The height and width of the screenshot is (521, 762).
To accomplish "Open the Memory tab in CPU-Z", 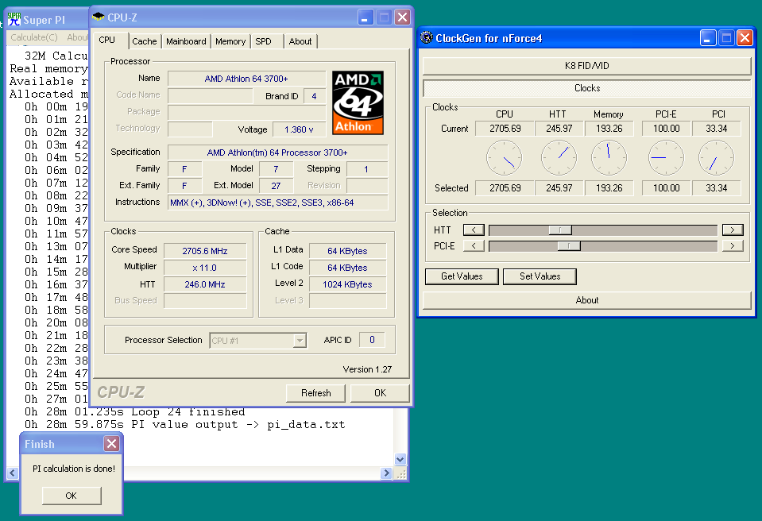I will tap(230, 41).
